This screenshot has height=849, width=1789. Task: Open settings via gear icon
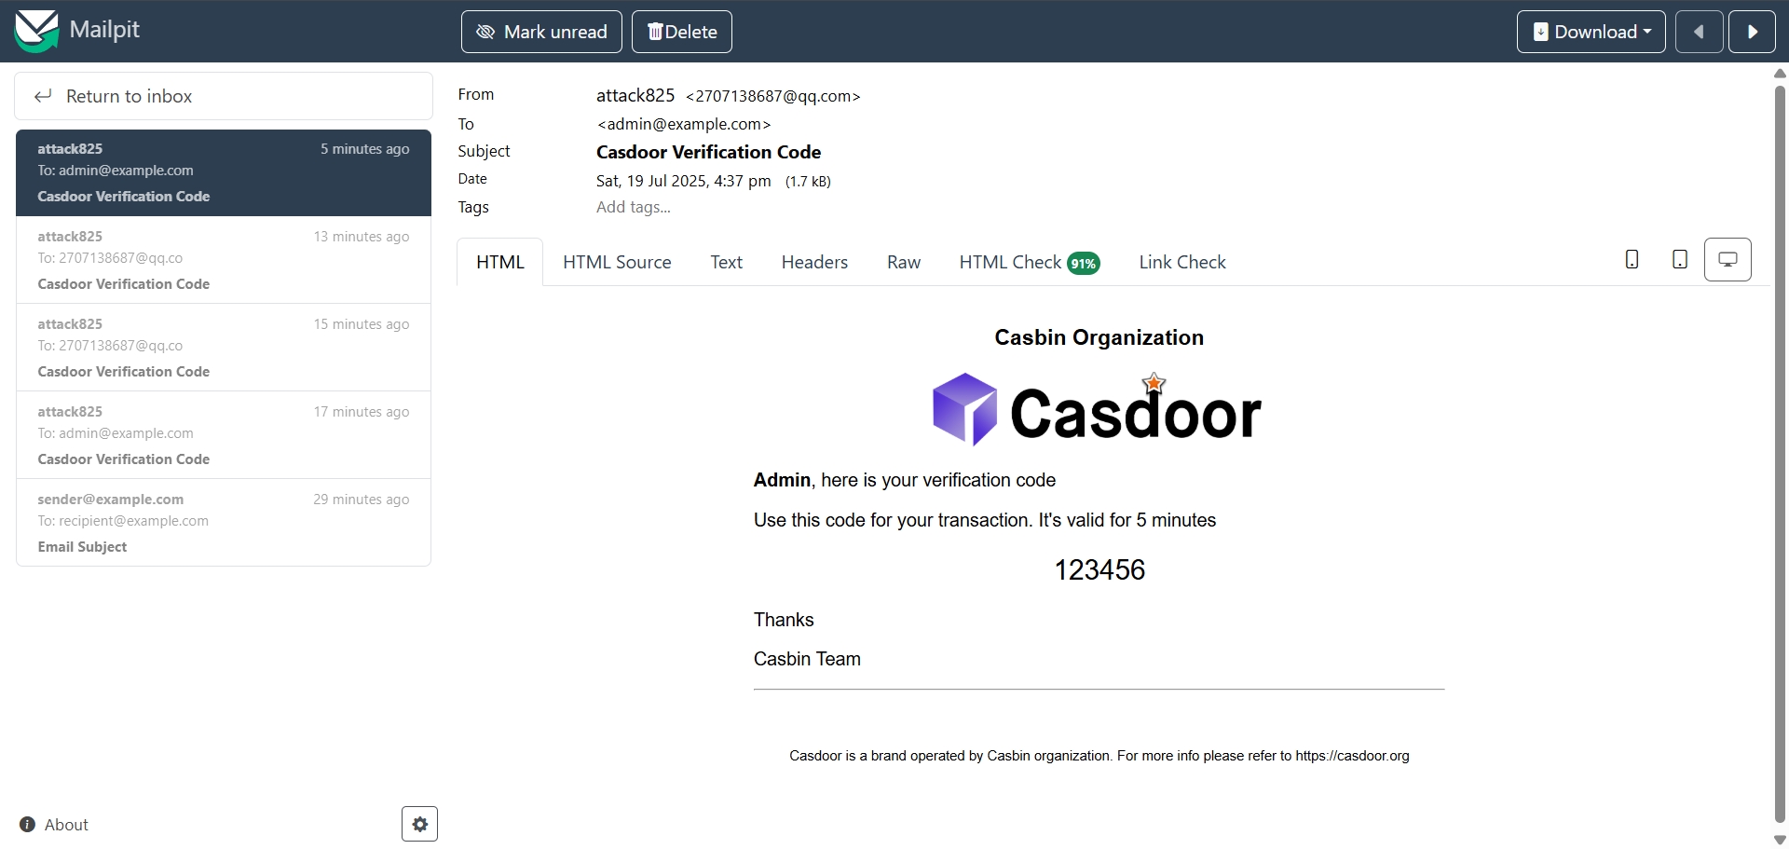point(419,824)
